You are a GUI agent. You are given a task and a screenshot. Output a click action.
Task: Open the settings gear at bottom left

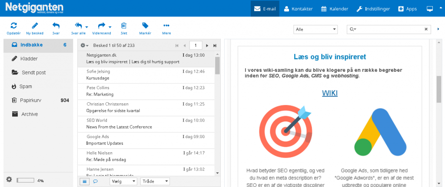coord(9,180)
